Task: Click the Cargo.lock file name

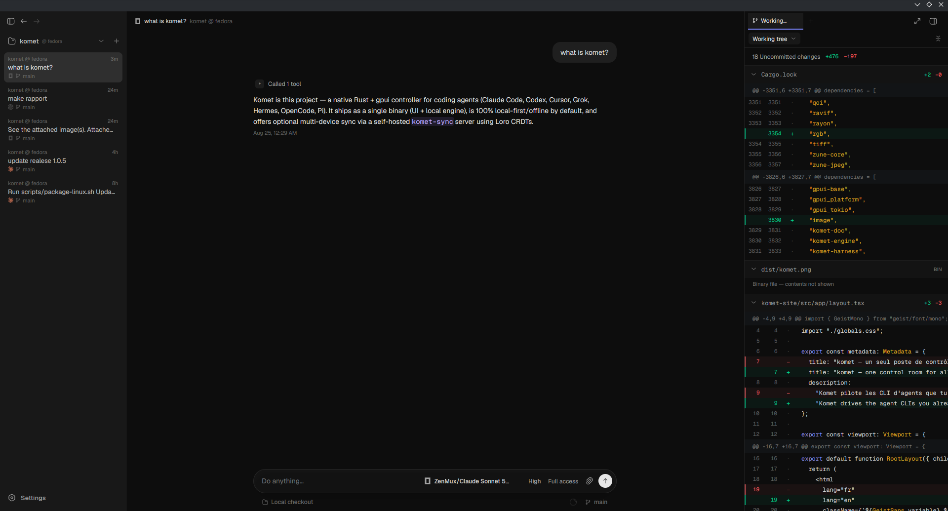Action: (779, 75)
